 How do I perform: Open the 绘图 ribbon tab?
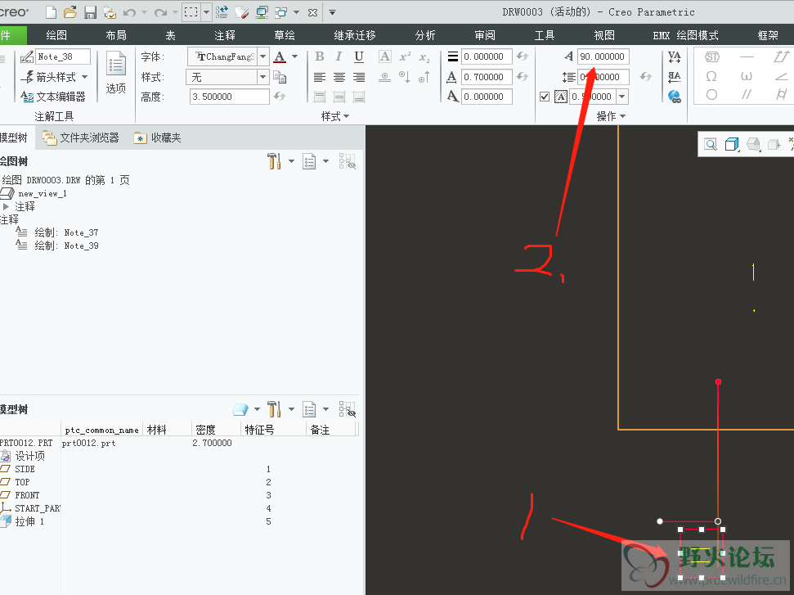point(56,35)
